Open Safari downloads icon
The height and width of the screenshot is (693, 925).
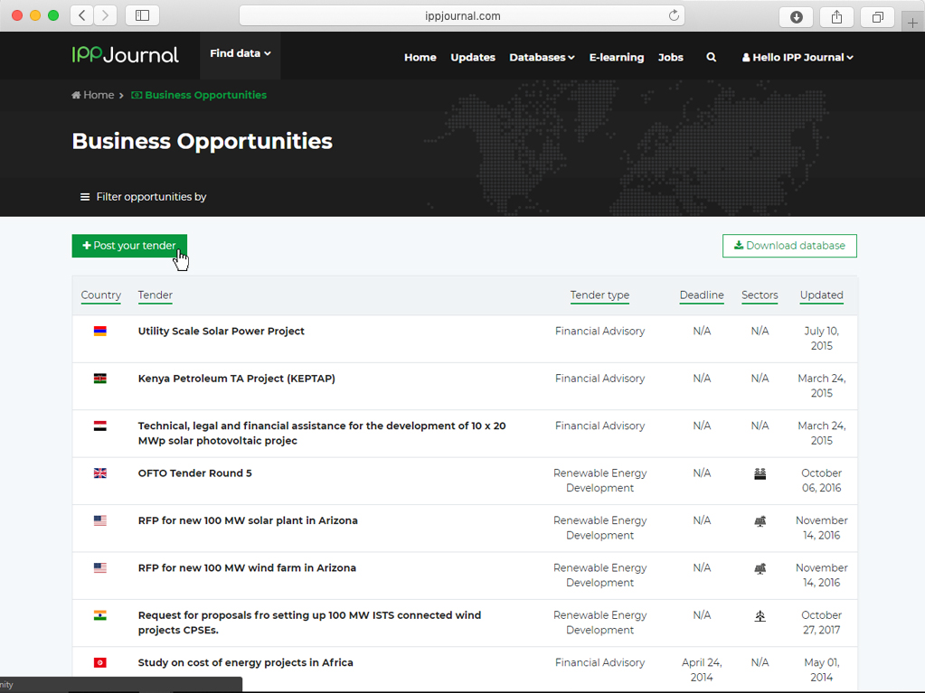pyautogui.click(x=796, y=16)
